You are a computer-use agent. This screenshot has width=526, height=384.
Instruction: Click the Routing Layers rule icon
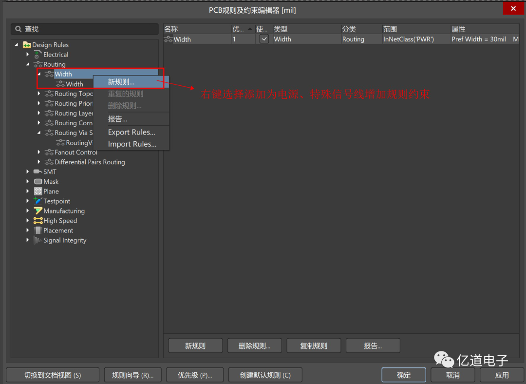(x=49, y=113)
